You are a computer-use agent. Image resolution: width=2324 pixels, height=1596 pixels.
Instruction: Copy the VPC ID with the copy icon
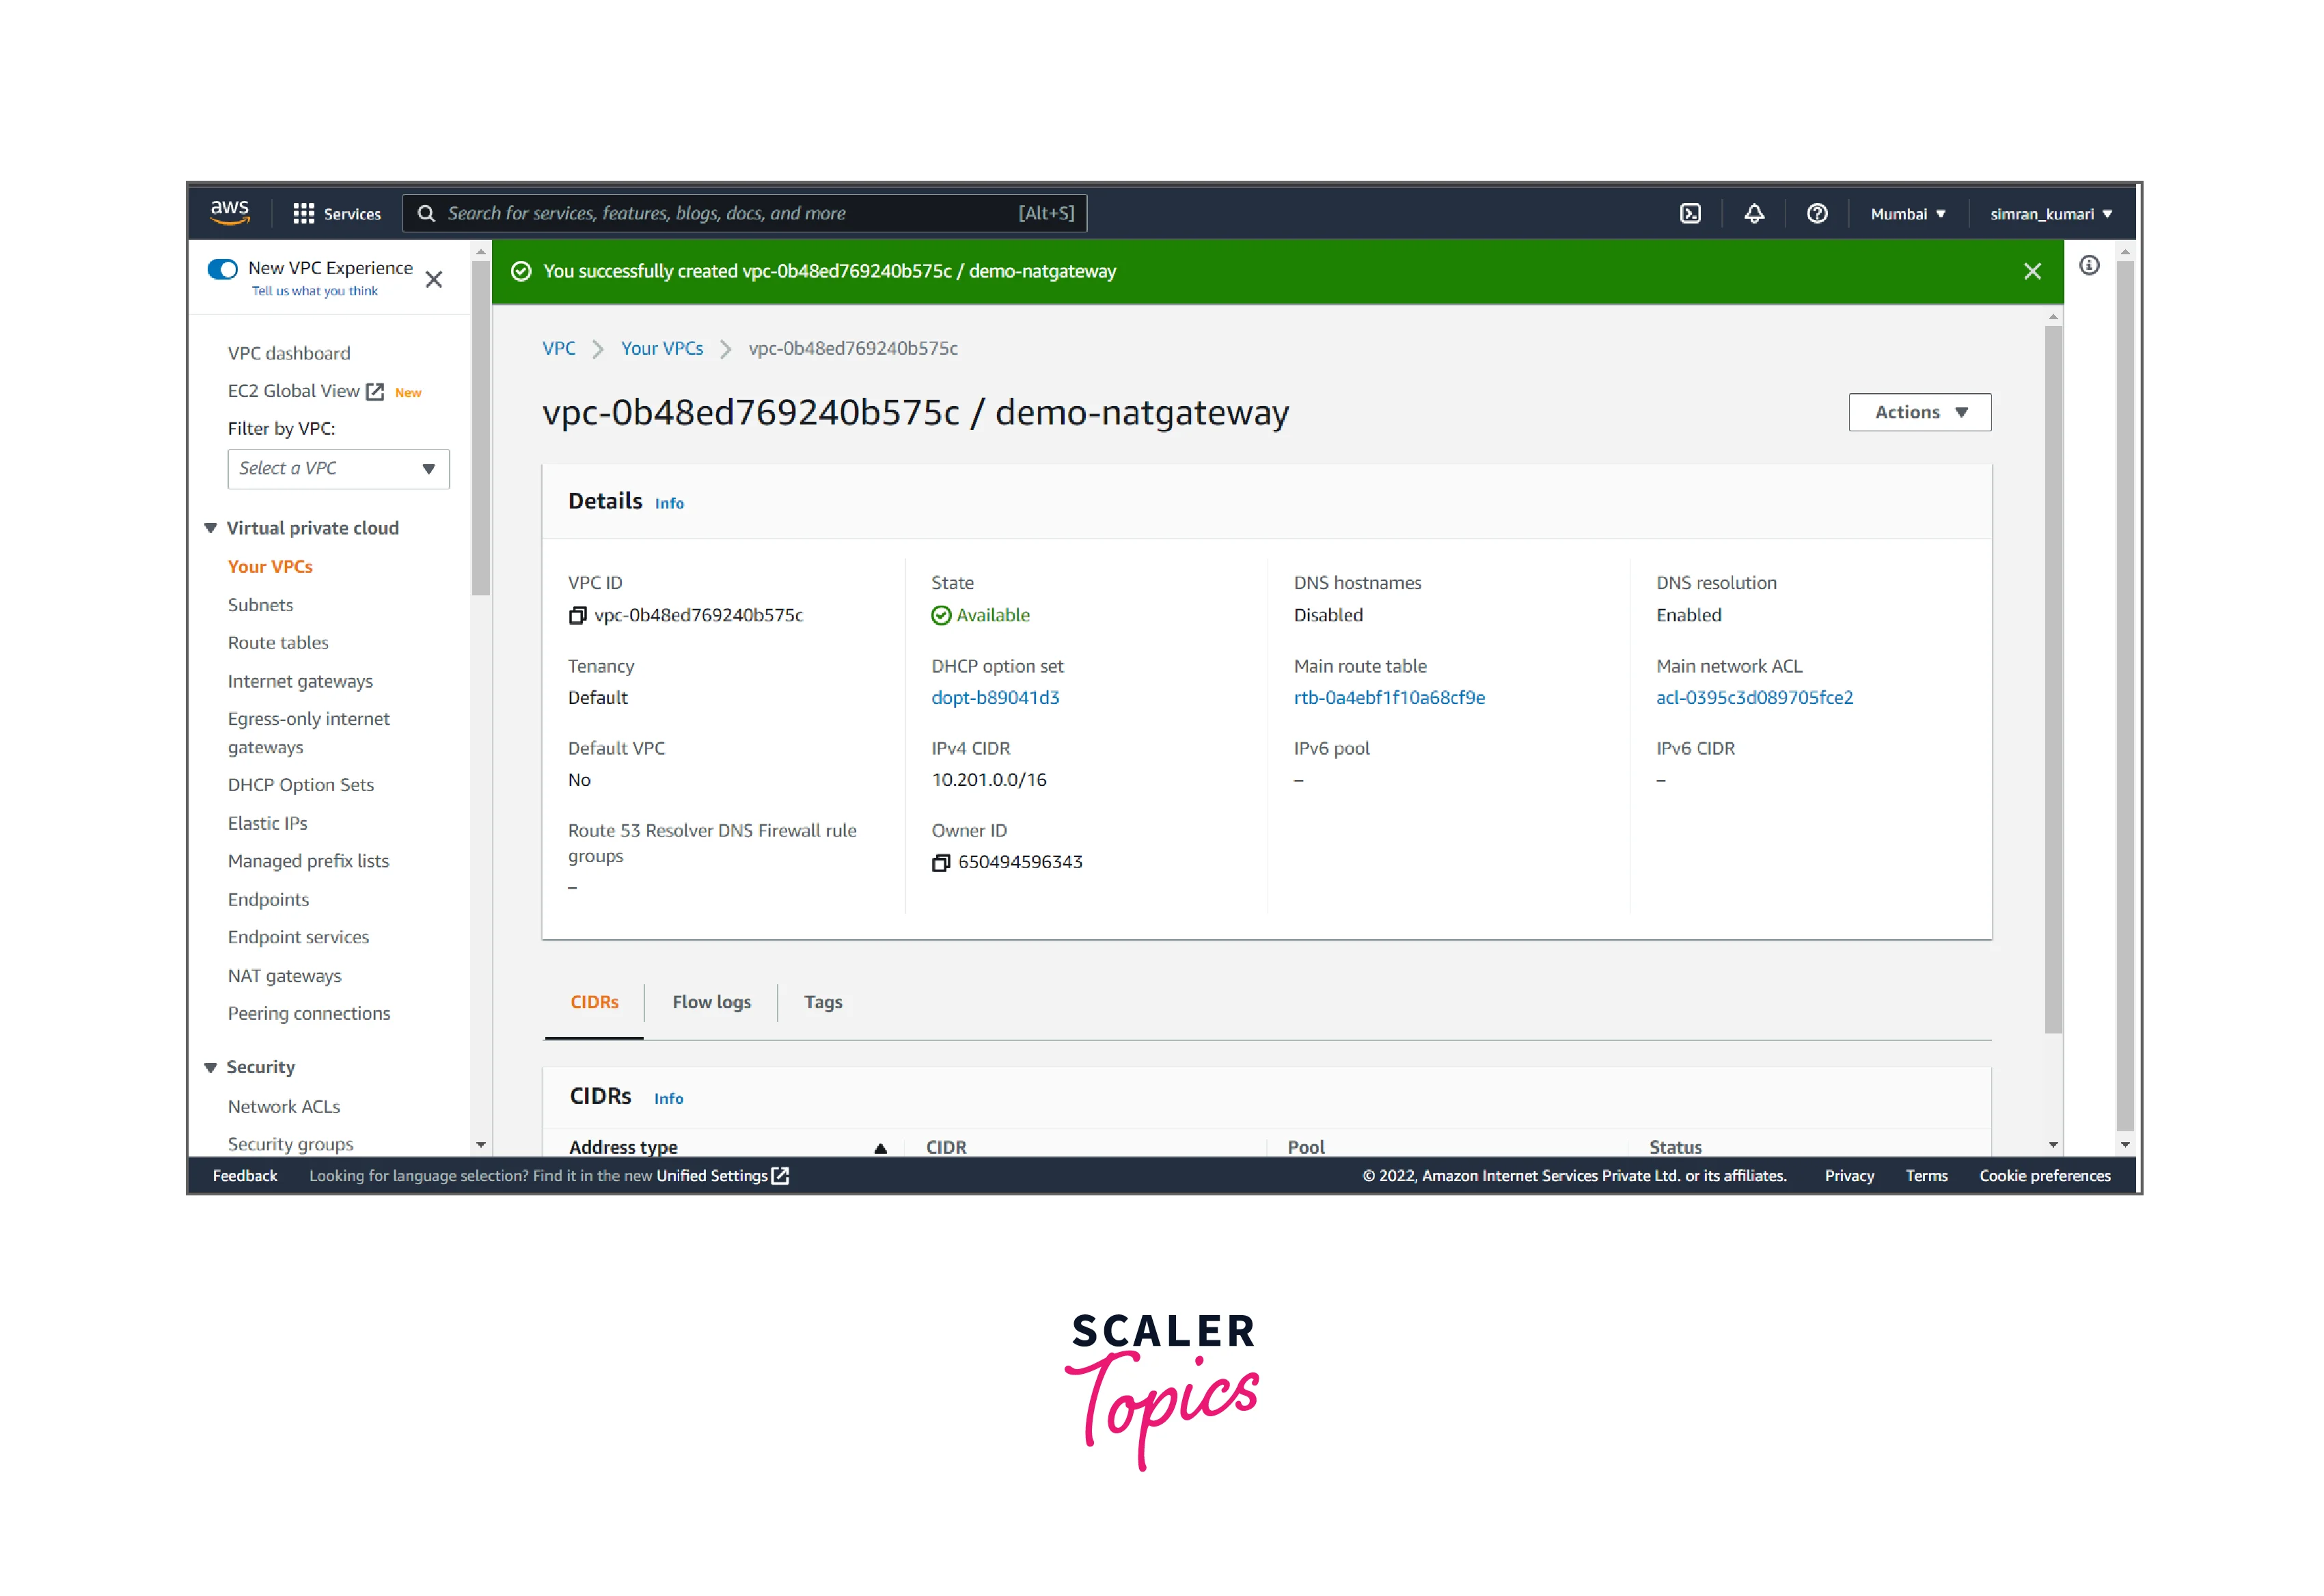click(x=577, y=616)
